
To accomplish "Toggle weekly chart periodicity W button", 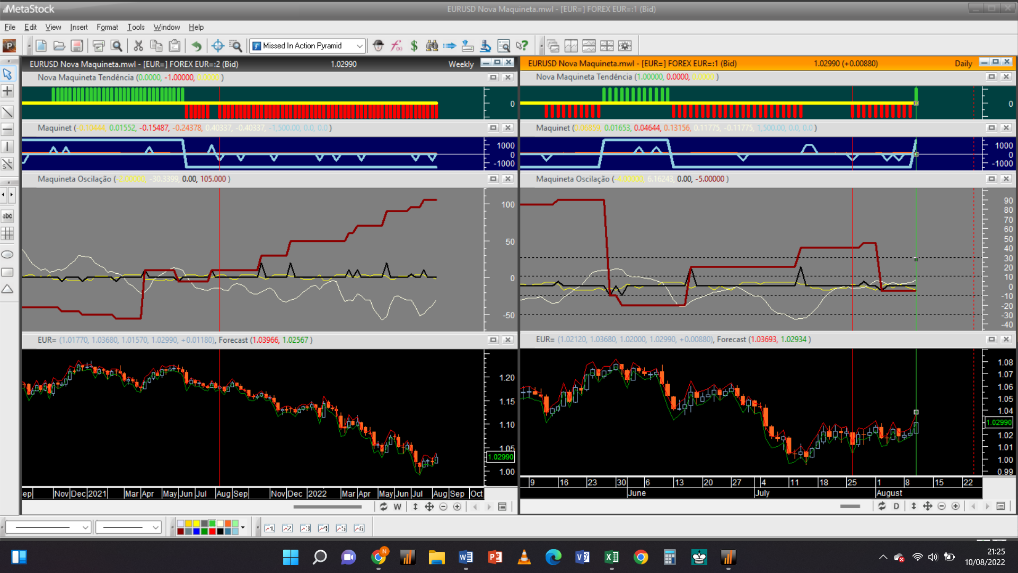I will click(x=398, y=507).
